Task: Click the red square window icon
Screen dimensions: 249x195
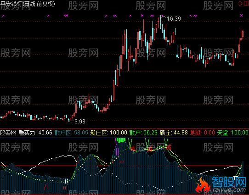Action: [246, 4]
